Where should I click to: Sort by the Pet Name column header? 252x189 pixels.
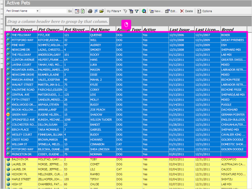pyautogui.click(x=103, y=29)
